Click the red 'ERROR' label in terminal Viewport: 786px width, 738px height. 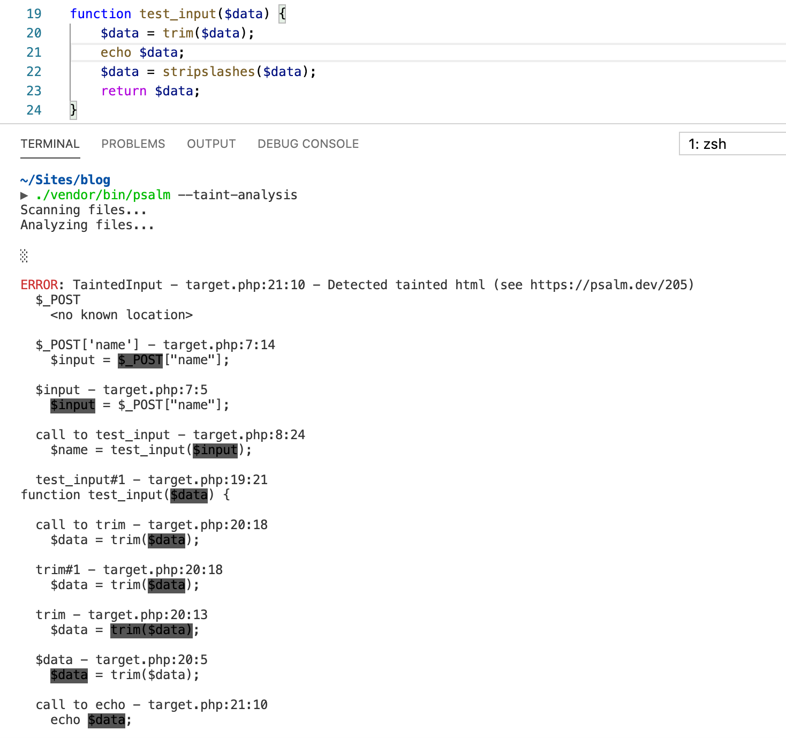pos(39,284)
